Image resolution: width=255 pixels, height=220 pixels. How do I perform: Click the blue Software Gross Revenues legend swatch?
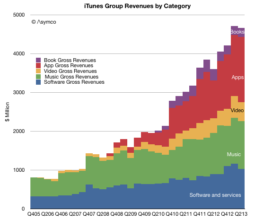38,82
